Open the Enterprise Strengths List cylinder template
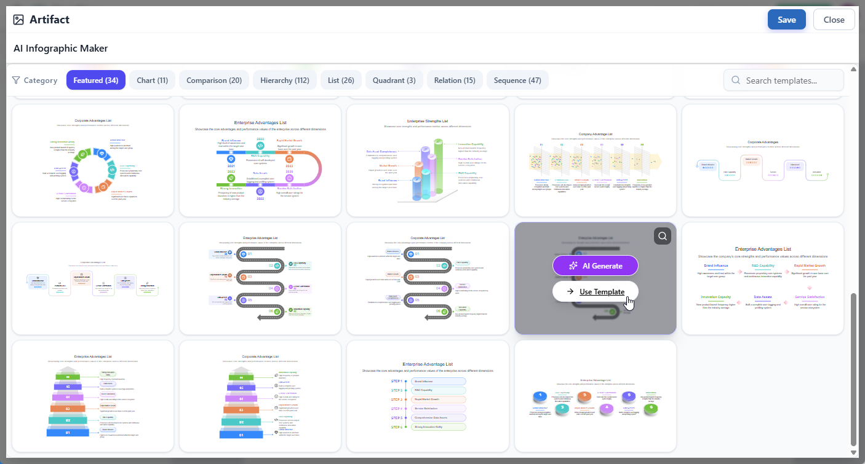The width and height of the screenshot is (865, 464). (x=428, y=160)
